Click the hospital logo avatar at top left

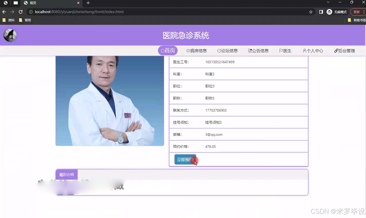(10, 35)
